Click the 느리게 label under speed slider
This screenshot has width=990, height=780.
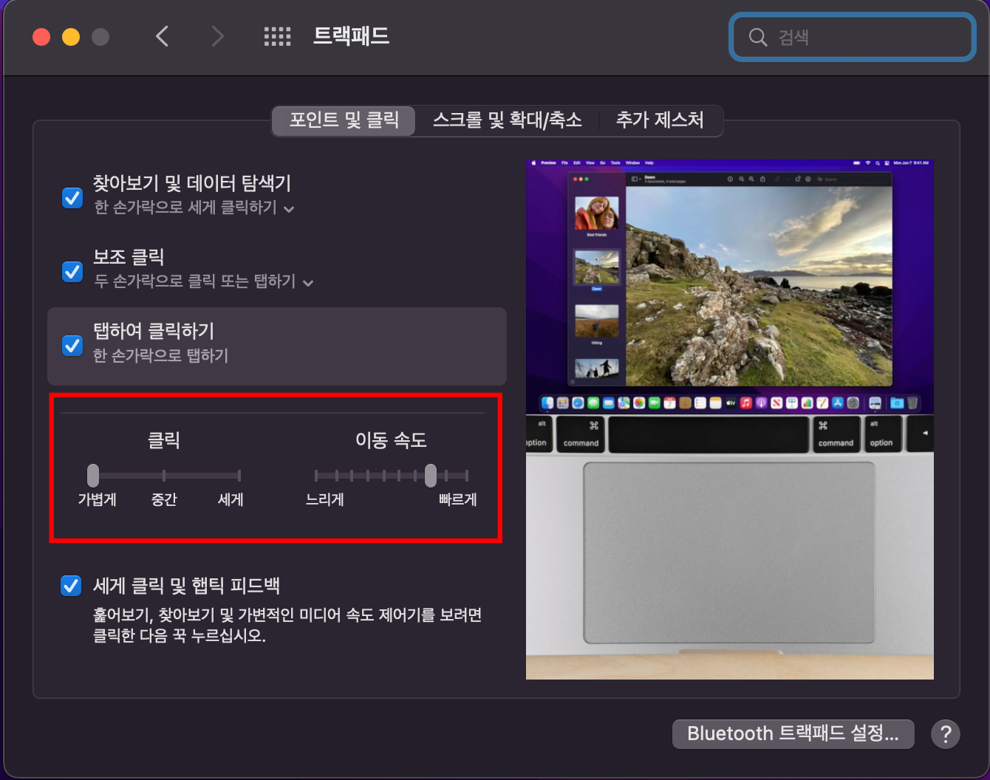click(x=325, y=500)
